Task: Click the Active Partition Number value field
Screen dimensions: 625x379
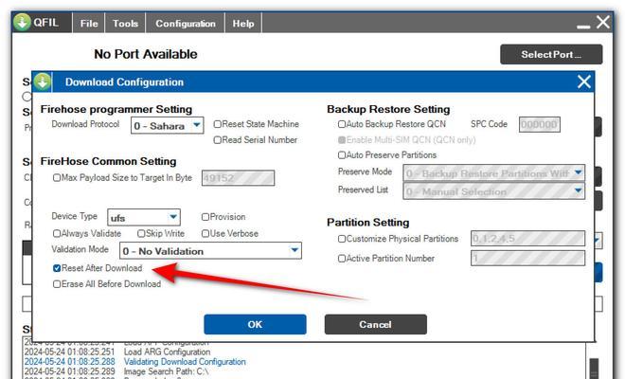Action: pos(527,259)
